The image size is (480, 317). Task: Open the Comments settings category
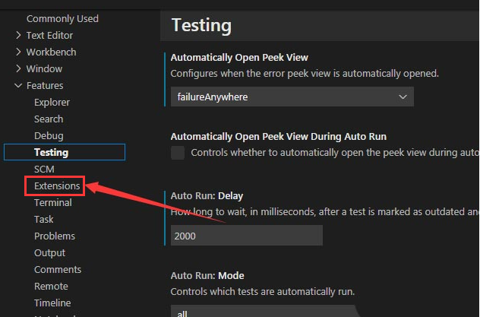pos(58,270)
